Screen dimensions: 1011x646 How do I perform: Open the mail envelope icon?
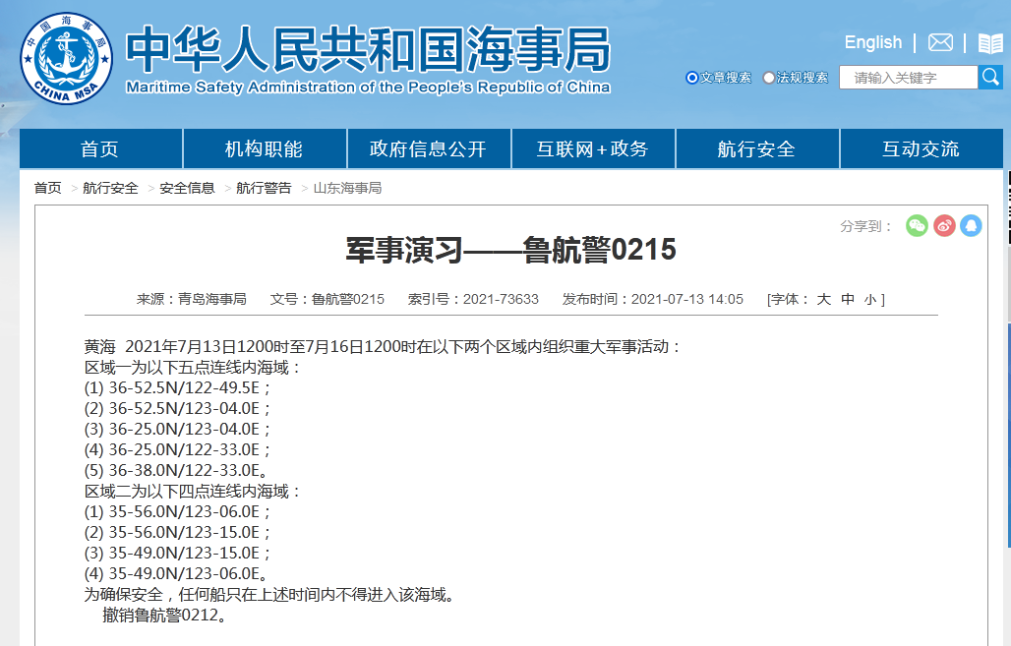tap(940, 42)
